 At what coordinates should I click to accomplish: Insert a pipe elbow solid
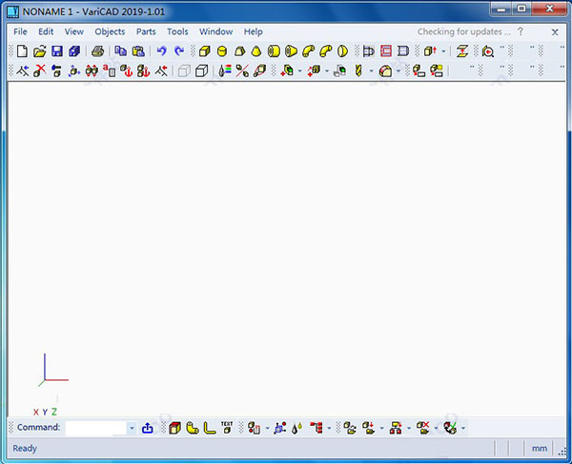[x=309, y=51]
